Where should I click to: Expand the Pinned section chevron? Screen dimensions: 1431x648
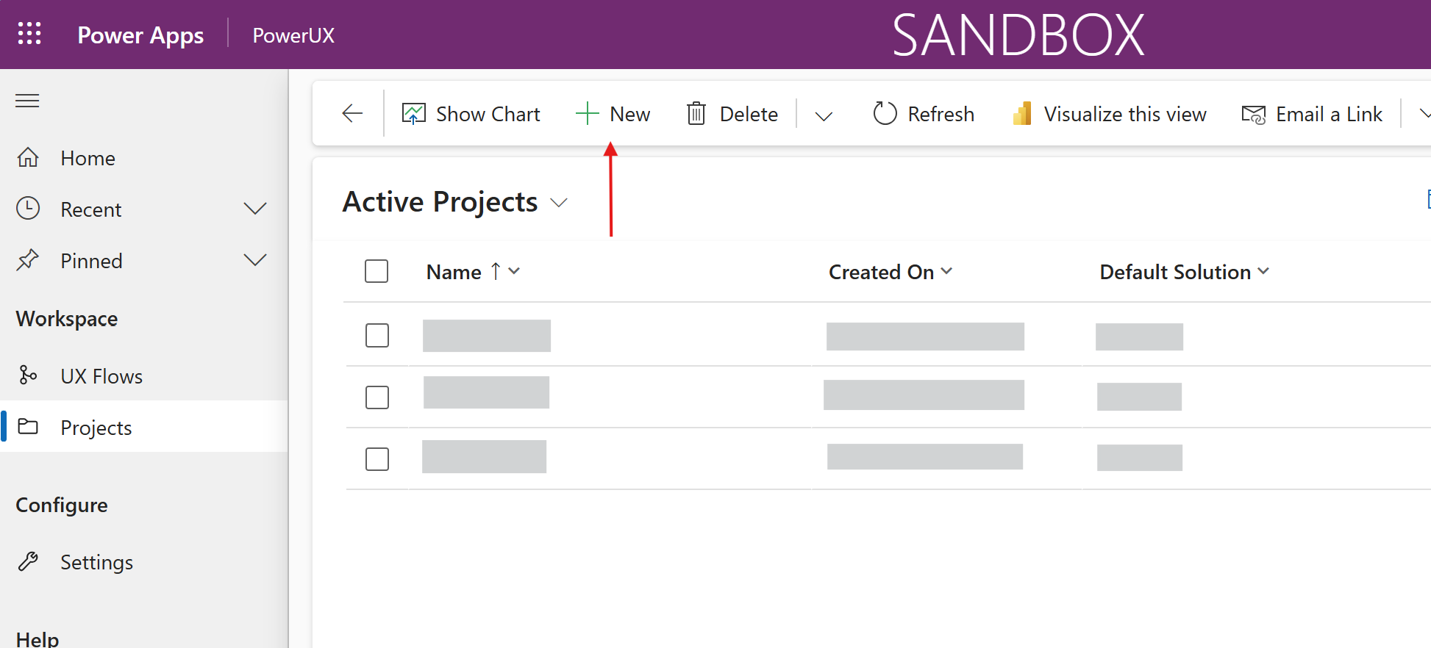[x=255, y=260]
